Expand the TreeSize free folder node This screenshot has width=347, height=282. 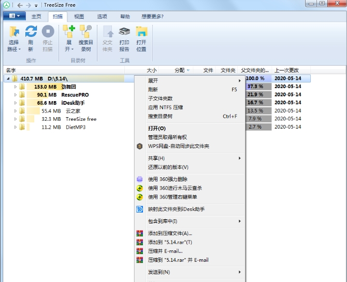pos(15,119)
